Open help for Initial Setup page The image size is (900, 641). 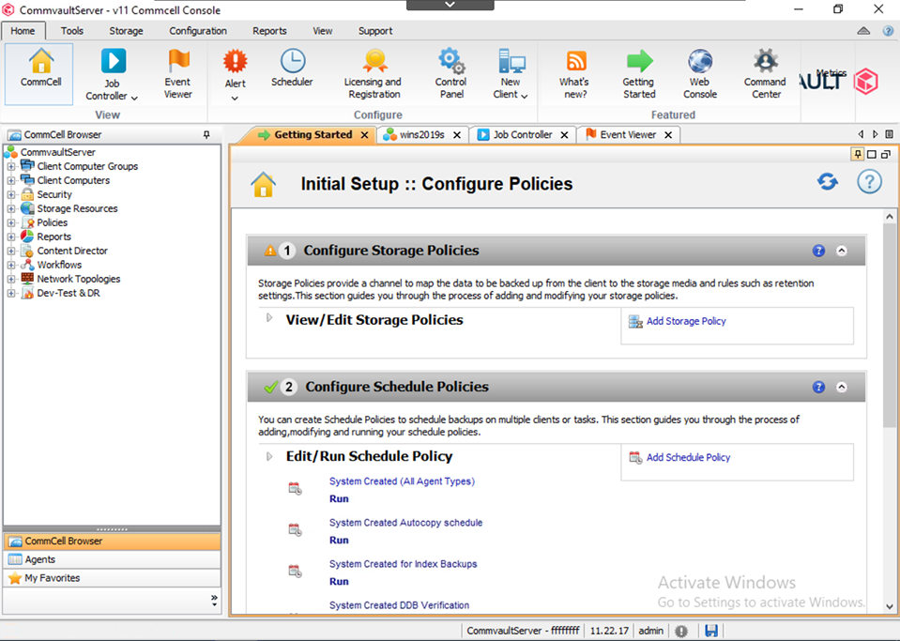pyautogui.click(x=870, y=182)
